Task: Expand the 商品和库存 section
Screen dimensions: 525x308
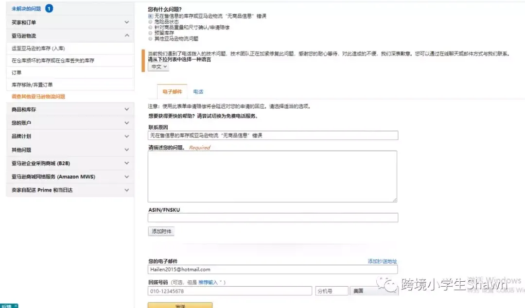Action: click(70, 109)
